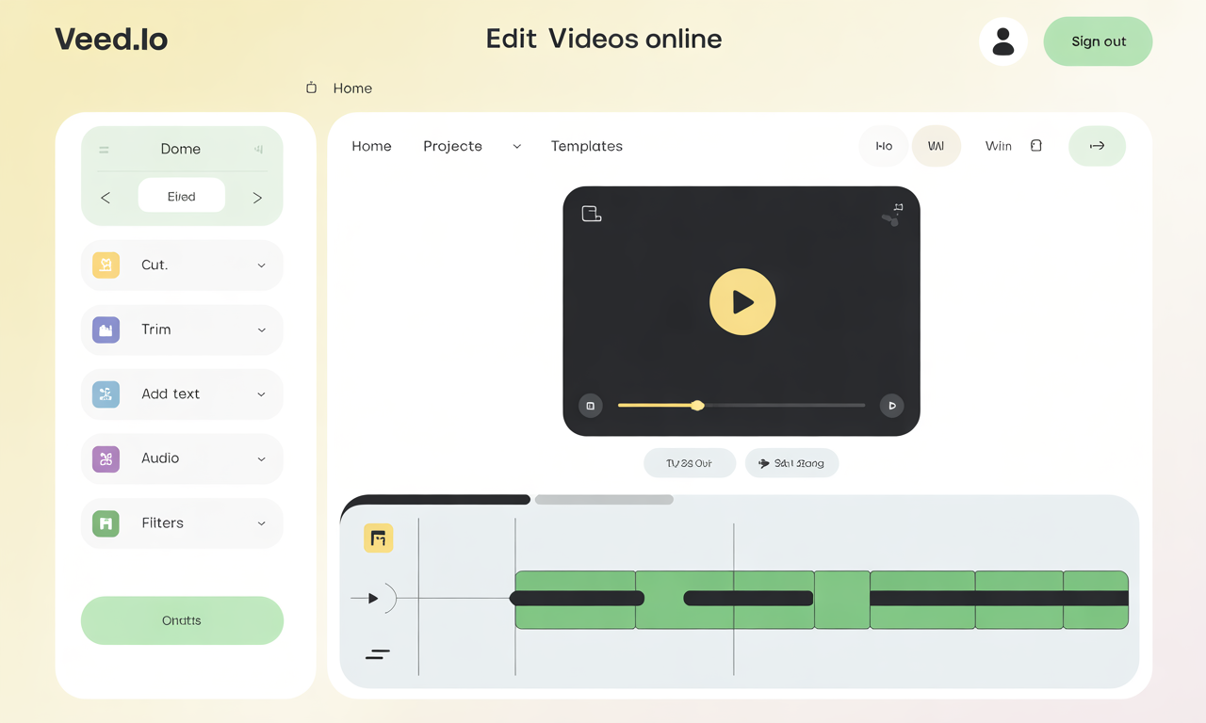This screenshot has height=723, width=1206.
Task: Click the Dome panel title
Action: pos(180,149)
